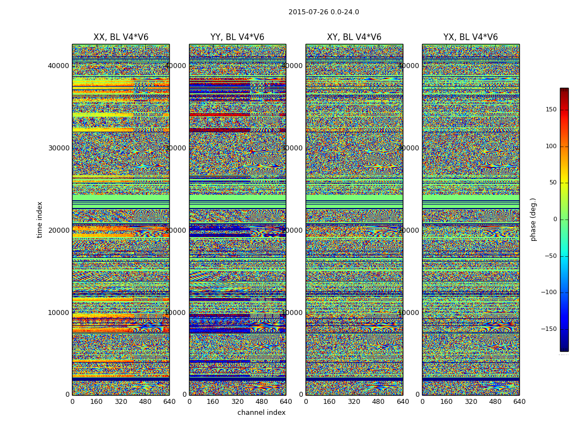Select the 'XX, BL V4*V6' panel title
The image size is (577, 439).
(121, 37)
